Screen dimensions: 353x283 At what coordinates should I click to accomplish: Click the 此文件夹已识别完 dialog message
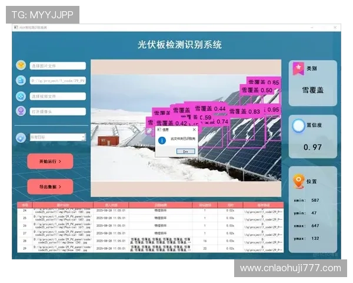click(x=183, y=139)
